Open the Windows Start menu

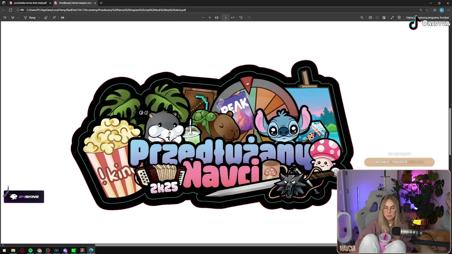point(4,250)
